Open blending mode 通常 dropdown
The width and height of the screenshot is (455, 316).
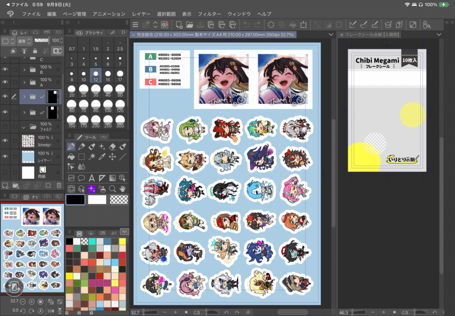[x=24, y=41]
